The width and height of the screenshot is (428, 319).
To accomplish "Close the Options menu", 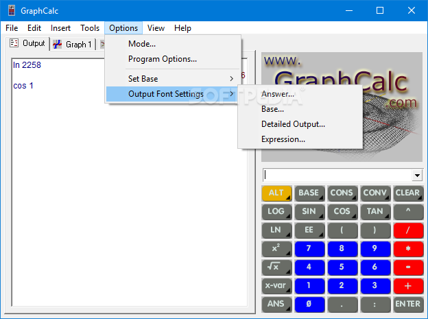I will pos(123,28).
